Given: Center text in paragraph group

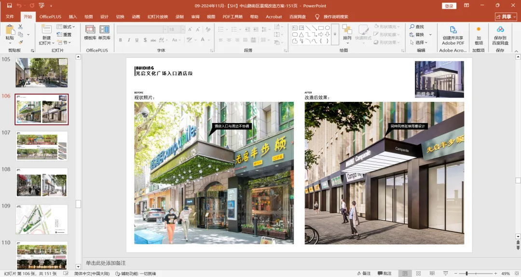Looking at the screenshot, I should pyautogui.click(x=229, y=40).
